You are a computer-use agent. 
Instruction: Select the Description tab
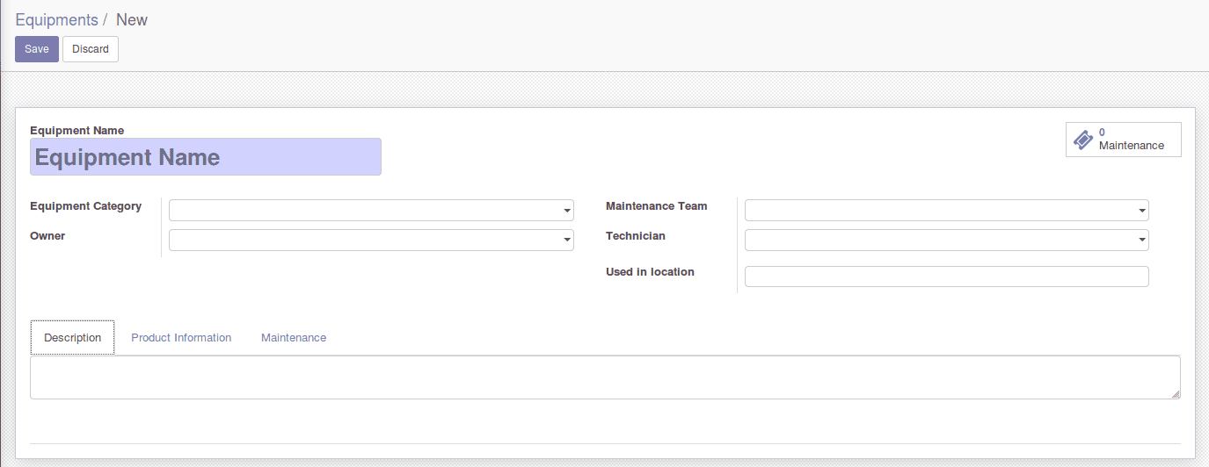[73, 338]
